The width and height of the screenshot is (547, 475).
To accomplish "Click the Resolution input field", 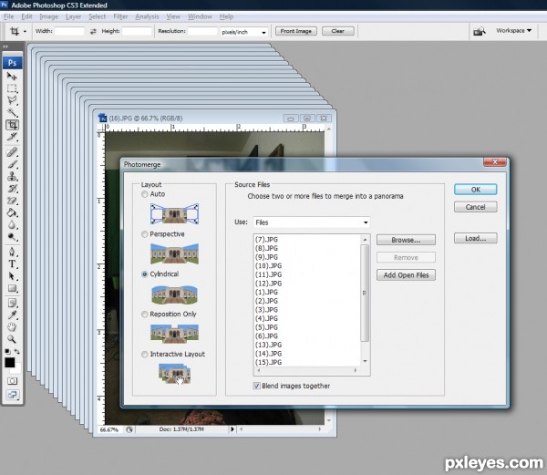I will click(202, 31).
